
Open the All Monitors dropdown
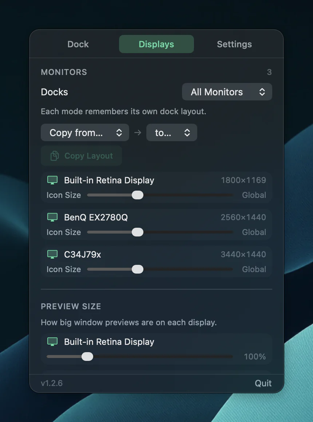pyautogui.click(x=227, y=92)
